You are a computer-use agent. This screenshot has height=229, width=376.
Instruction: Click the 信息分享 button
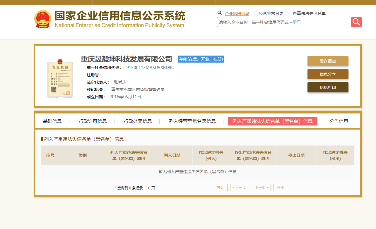(328, 74)
